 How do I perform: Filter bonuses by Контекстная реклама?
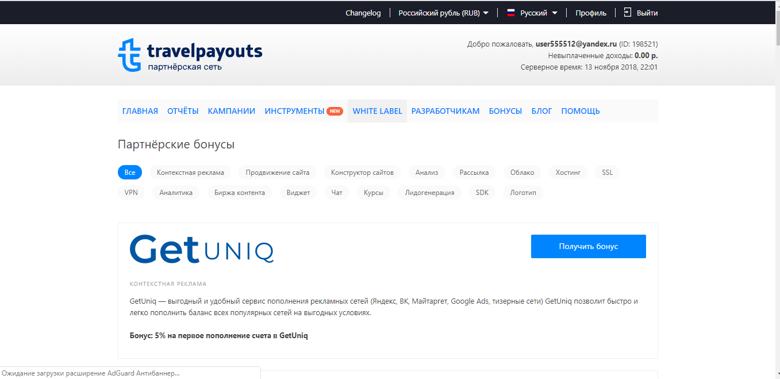coord(191,173)
